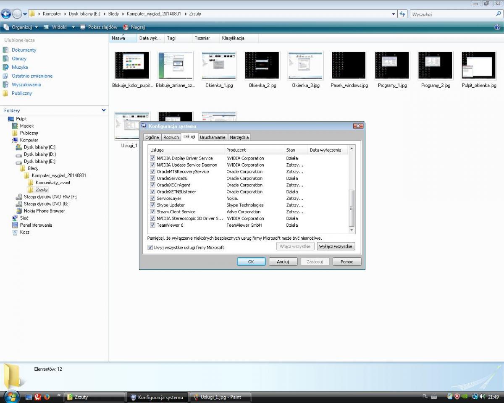Click the Show Desktop quick launch icon
504x403 pixels.
pyautogui.click(x=29, y=397)
